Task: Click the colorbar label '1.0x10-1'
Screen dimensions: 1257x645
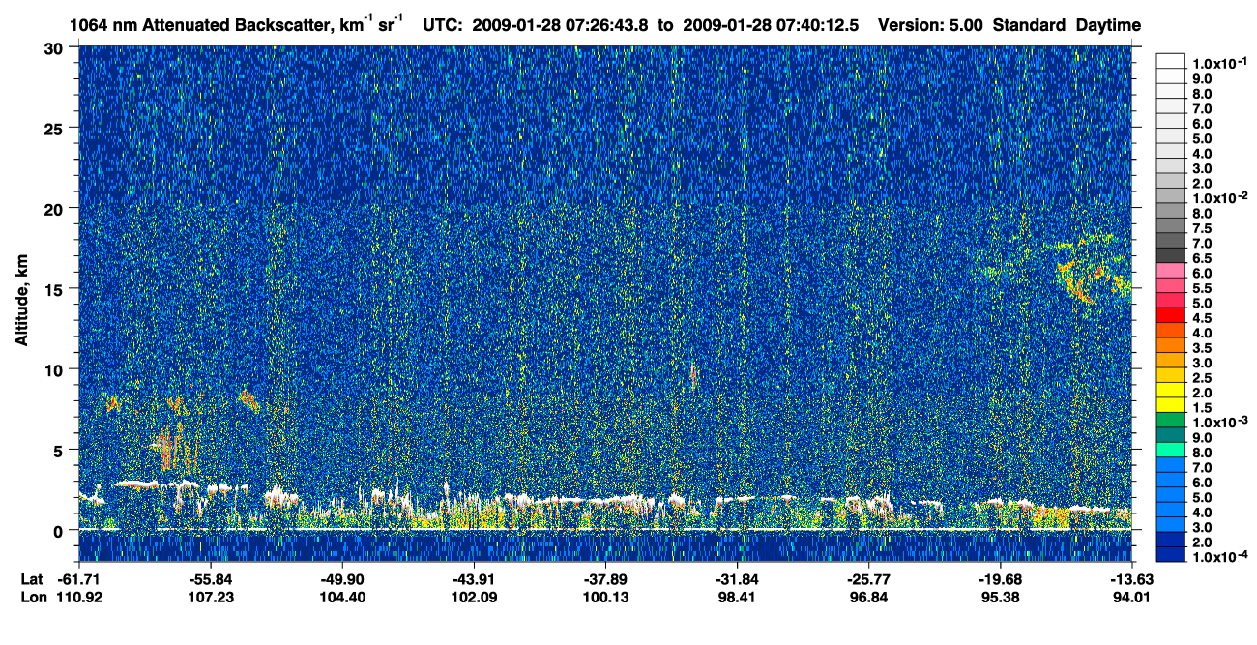Action: point(1220,63)
